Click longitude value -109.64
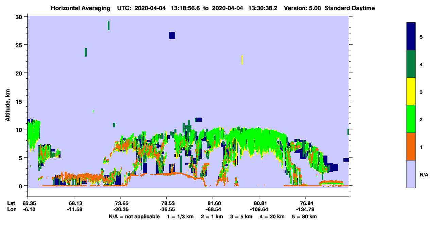Screen dimensions: 442x226 click(x=259, y=209)
